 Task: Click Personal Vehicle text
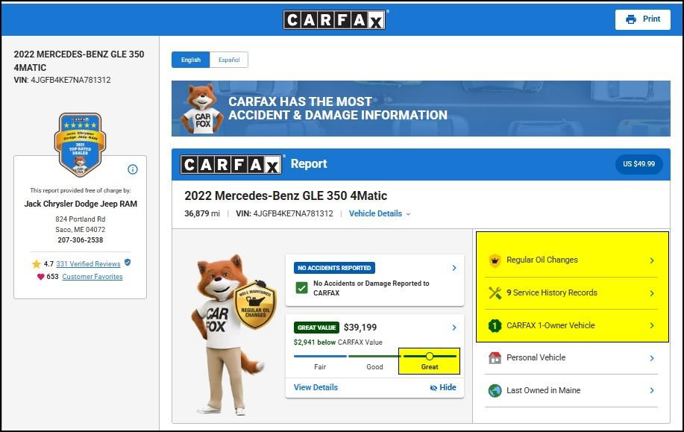[536, 358]
